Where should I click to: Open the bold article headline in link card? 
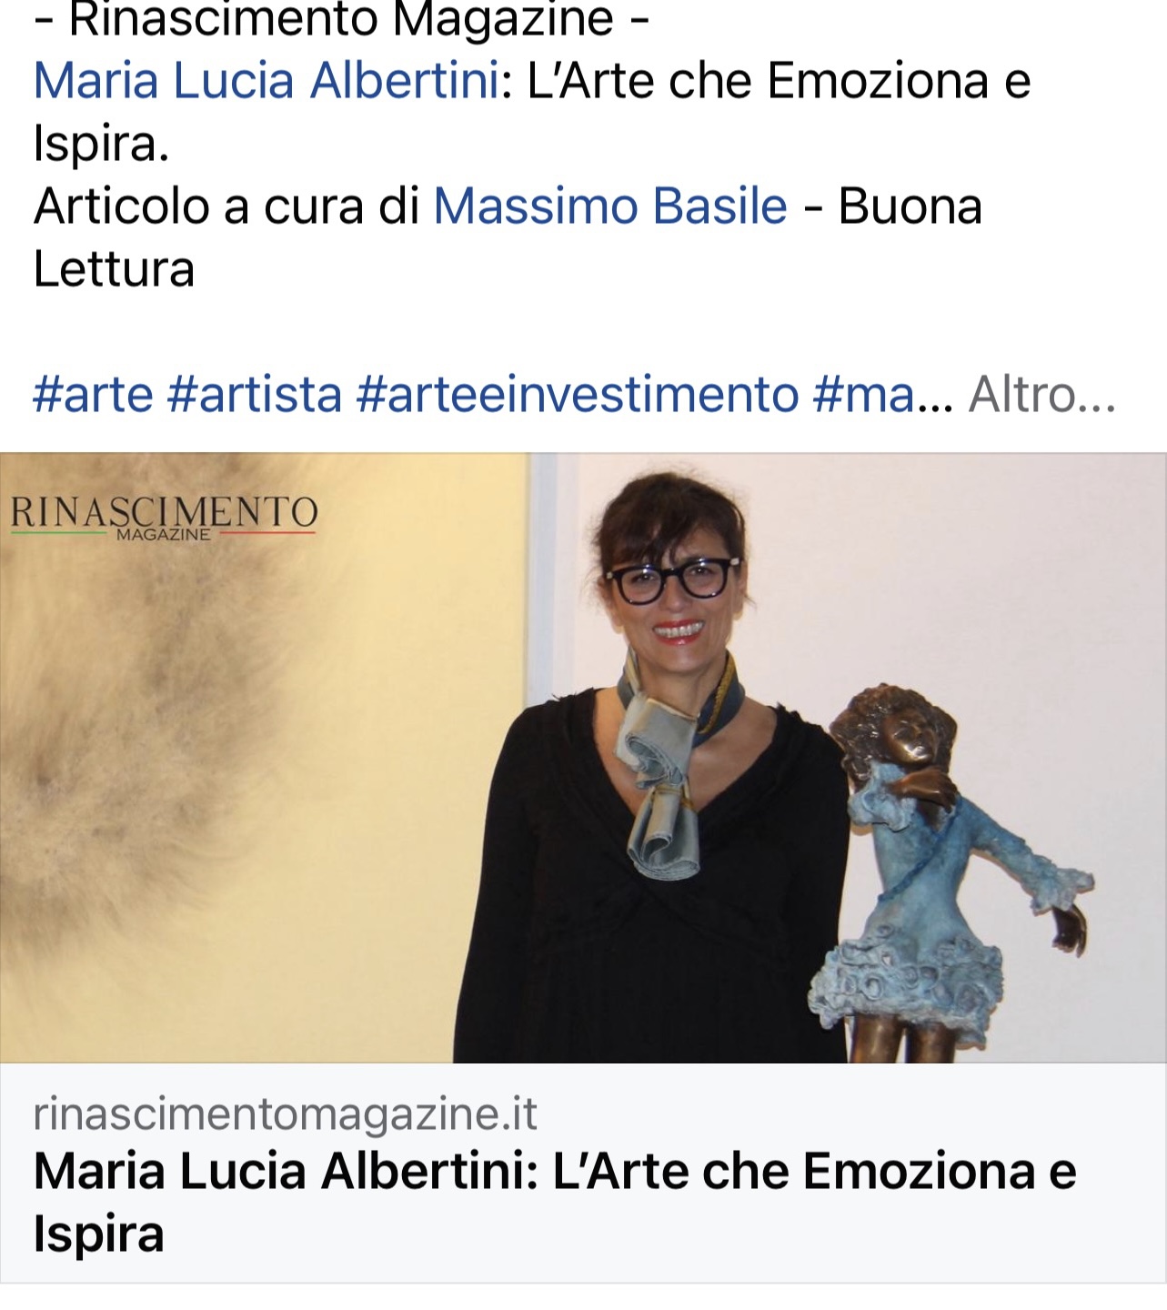click(555, 1203)
